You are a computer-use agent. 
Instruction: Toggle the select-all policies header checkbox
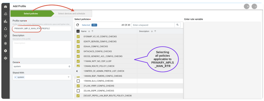[78, 31]
